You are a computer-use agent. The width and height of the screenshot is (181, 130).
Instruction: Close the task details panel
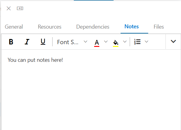pyautogui.click(x=9, y=9)
